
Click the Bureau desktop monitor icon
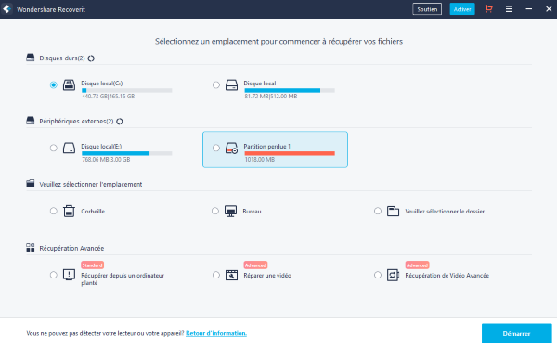click(x=230, y=211)
